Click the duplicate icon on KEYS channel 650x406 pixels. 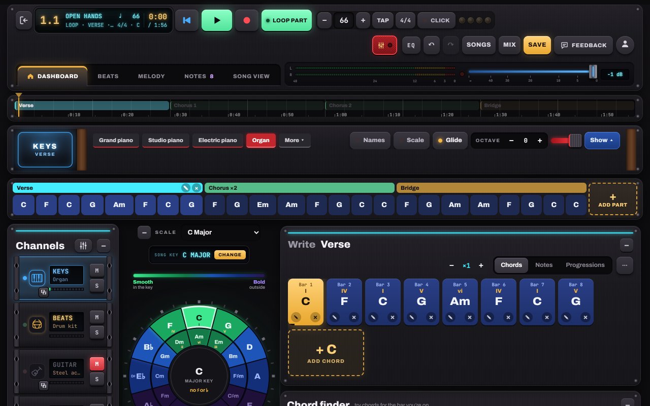[44, 292]
